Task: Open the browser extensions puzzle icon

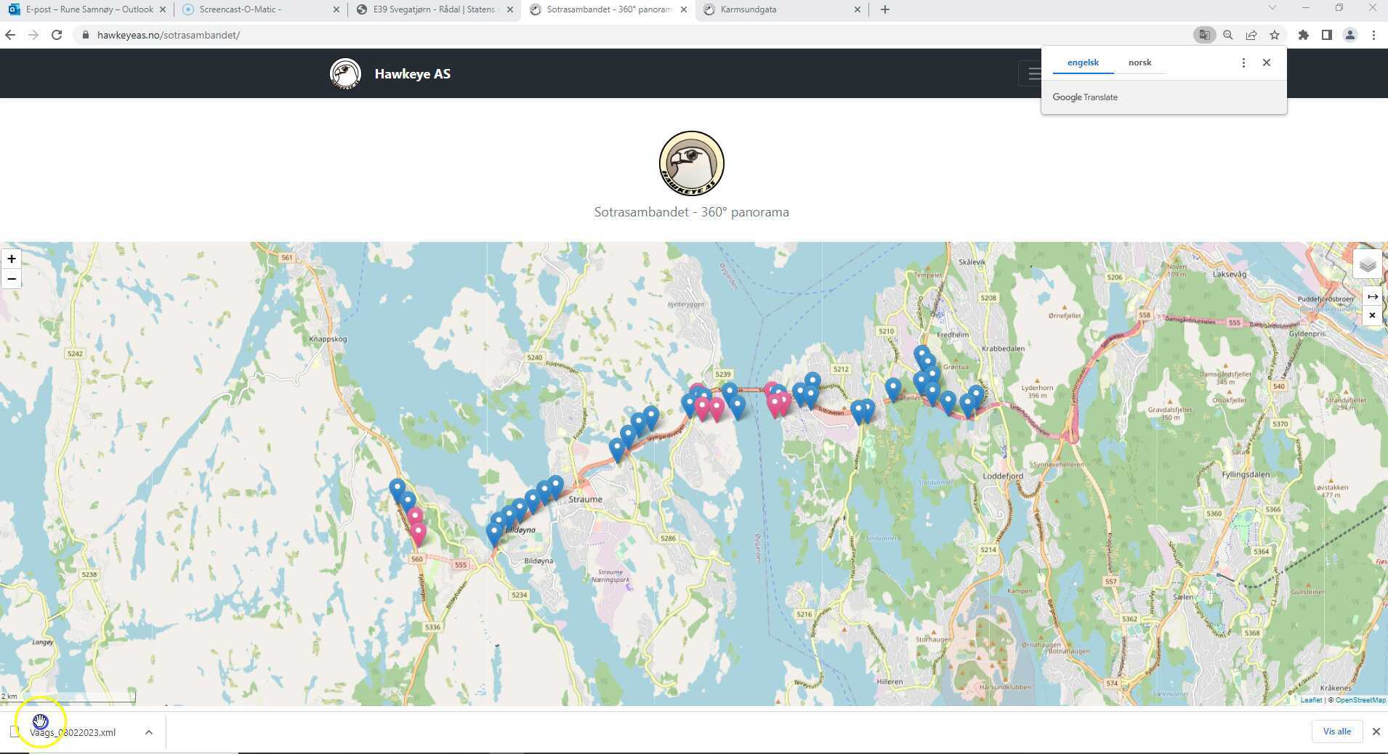Action: (1303, 34)
